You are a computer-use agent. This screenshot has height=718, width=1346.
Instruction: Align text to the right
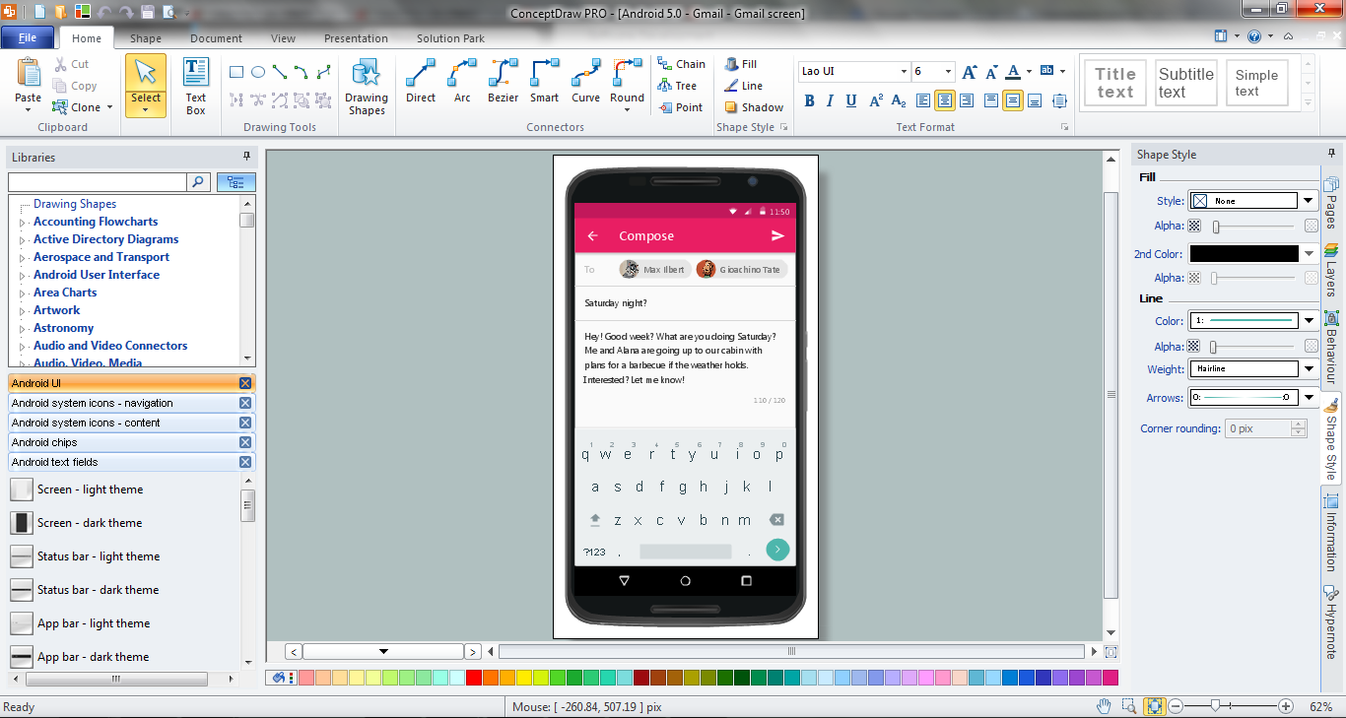pyautogui.click(x=967, y=100)
